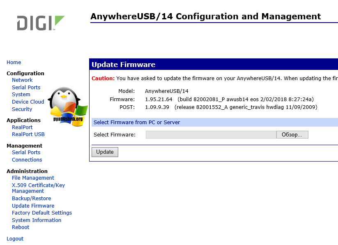
Task: Open Update Firmware link in sidebar
Action: click(x=33, y=206)
